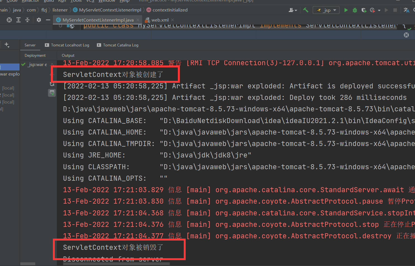Close the web.xml tab
The height and width of the screenshot is (266, 415).
coord(173,20)
